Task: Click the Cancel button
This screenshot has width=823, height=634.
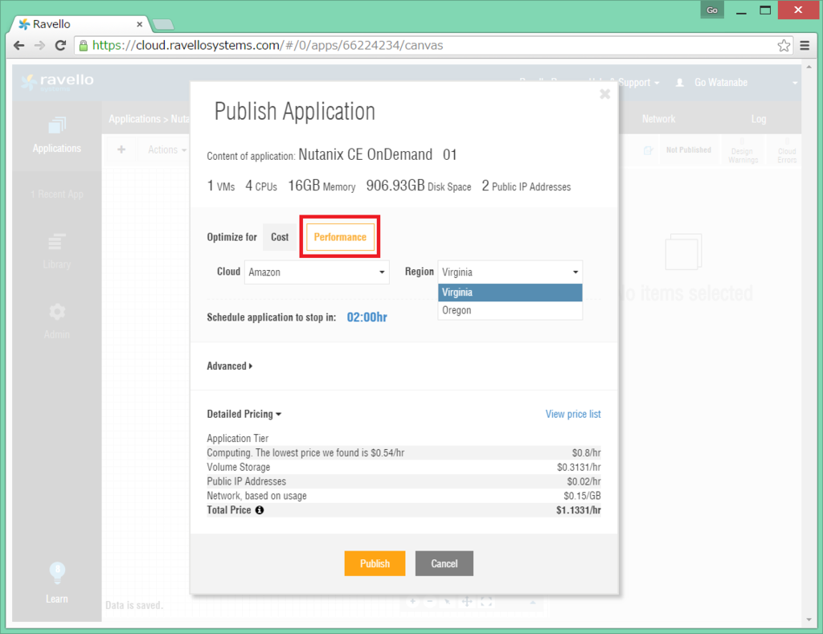Action: pyautogui.click(x=444, y=563)
